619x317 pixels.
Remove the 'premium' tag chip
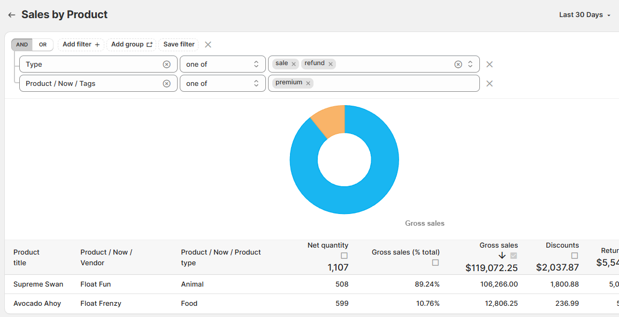pos(308,83)
